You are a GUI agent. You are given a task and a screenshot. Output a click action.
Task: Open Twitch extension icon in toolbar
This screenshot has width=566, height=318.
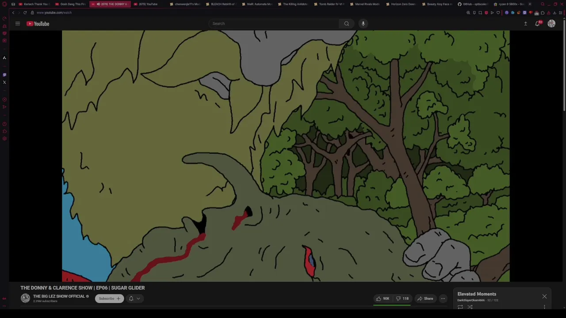524,12
